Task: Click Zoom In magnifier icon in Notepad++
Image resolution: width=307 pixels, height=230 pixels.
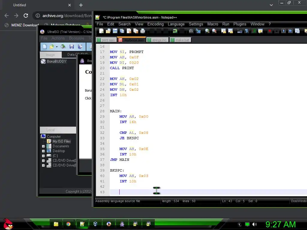Action: [x=207, y=31]
